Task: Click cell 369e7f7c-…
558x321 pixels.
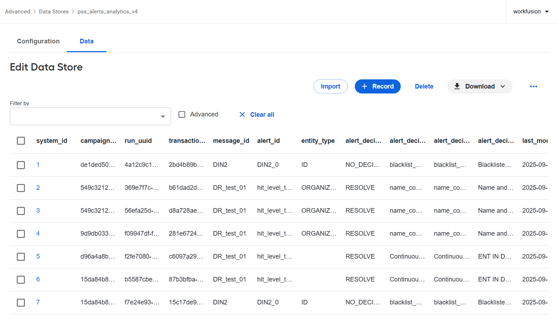Action: click(142, 188)
